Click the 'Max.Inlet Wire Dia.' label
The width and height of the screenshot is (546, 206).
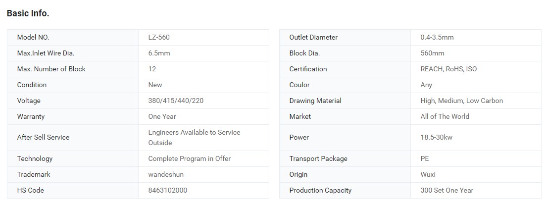point(46,53)
